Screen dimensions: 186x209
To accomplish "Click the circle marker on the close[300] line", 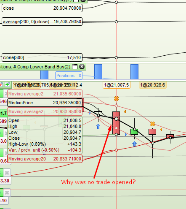I will pyautogui.click(x=116, y=57).
